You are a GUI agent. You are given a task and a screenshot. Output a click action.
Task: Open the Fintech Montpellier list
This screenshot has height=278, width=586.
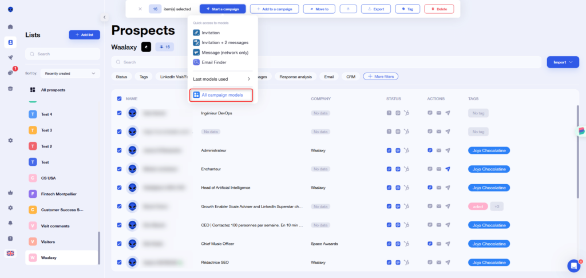(x=62, y=194)
